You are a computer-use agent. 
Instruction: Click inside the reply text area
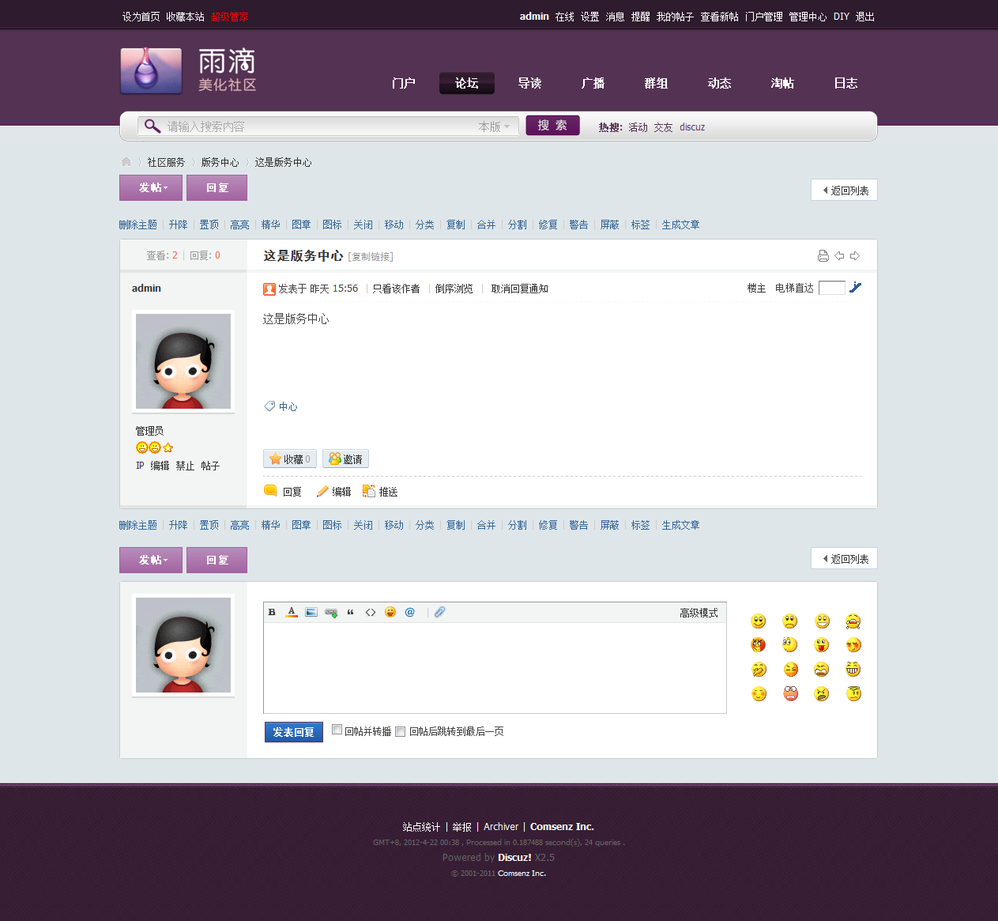pos(495,668)
